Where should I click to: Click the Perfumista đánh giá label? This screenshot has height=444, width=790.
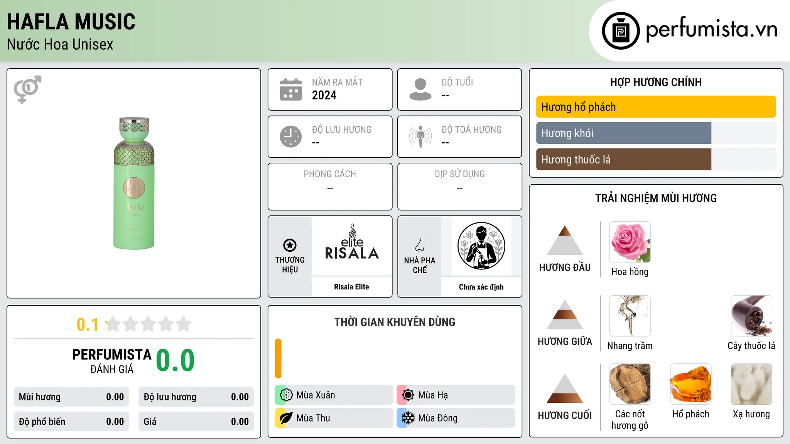(x=112, y=361)
